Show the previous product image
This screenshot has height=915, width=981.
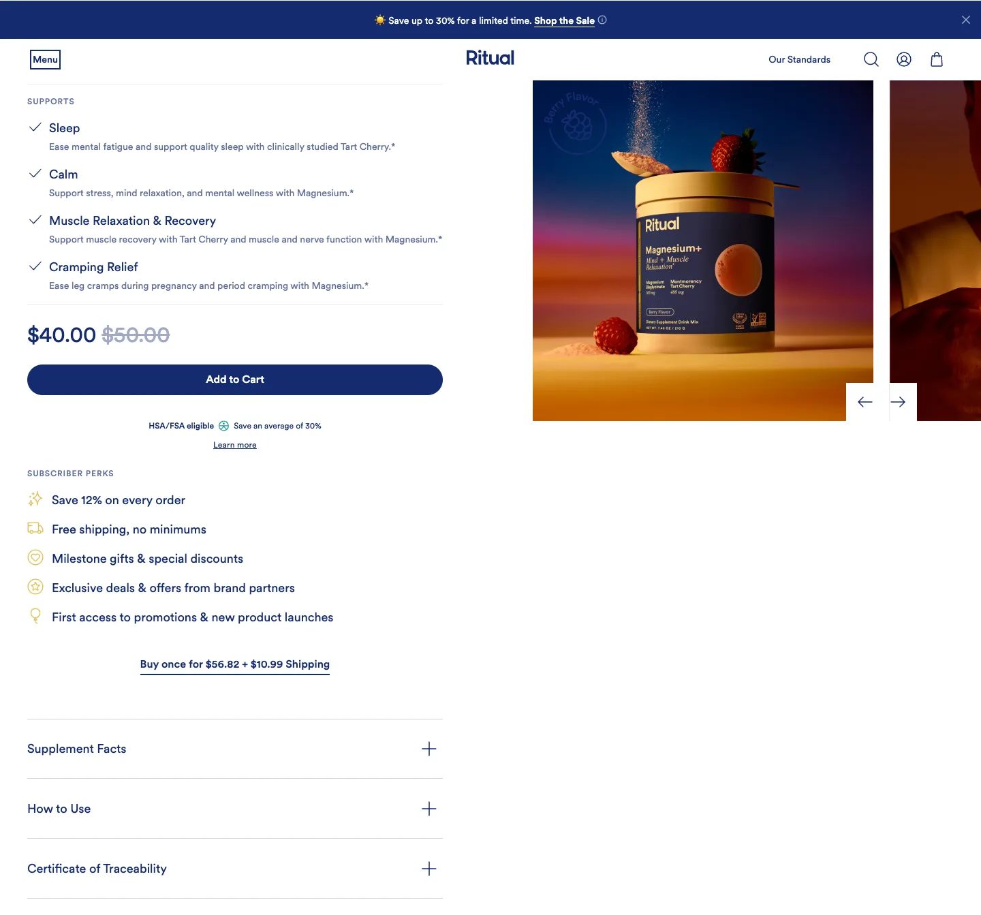865,402
